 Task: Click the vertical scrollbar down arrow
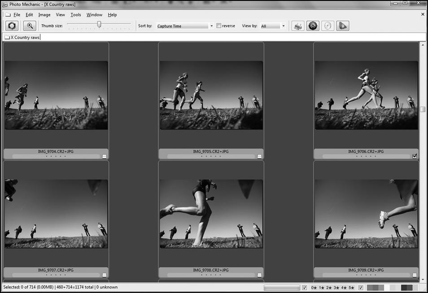click(x=423, y=280)
